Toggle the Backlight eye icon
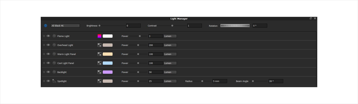Viewport: 358px width, 104px height. pos(48,72)
